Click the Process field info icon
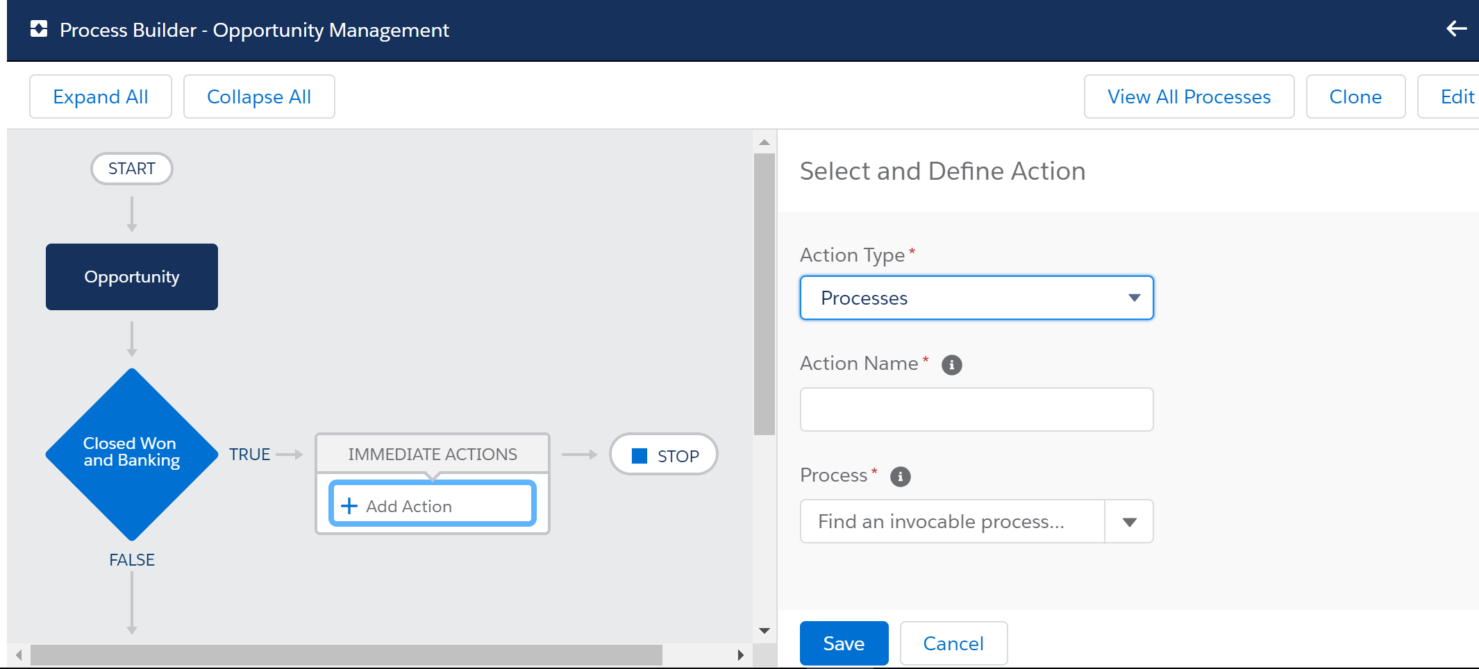Image resolution: width=1479 pixels, height=669 pixels. pos(900,477)
